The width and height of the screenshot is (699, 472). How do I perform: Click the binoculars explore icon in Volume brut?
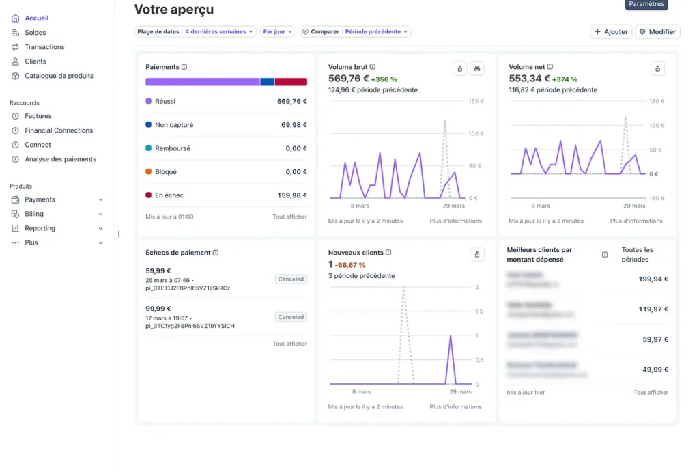click(x=477, y=68)
